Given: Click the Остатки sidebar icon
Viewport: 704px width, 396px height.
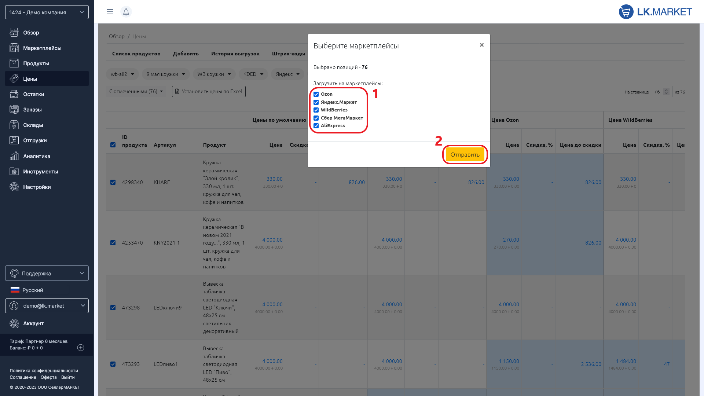Looking at the screenshot, I should click(14, 94).
